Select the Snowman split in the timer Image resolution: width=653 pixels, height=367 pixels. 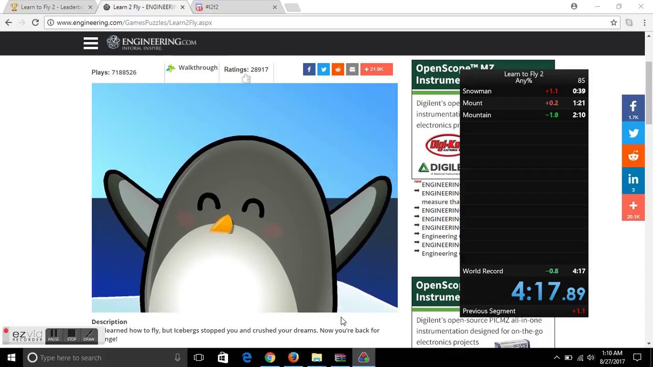[x=524, y=91]
